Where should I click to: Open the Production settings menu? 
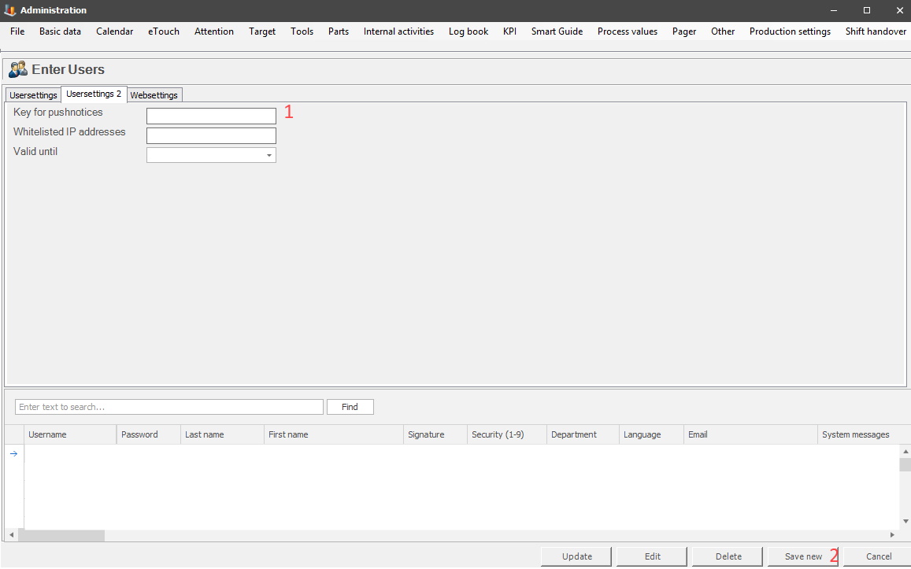[x=790, y=31]
